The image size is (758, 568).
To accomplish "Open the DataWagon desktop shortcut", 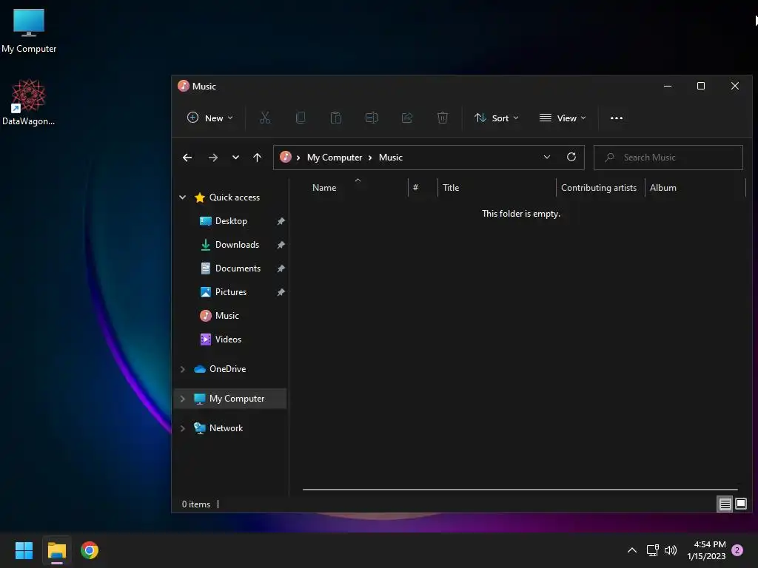I will [29, 102].
